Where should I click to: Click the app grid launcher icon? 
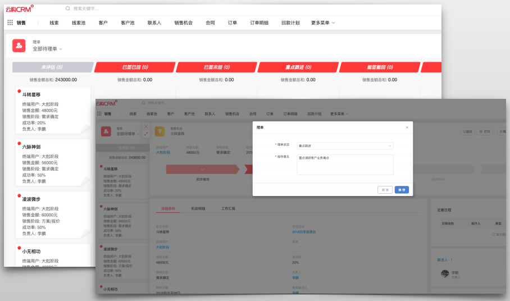pyautogui.click(x=10, y=23)
